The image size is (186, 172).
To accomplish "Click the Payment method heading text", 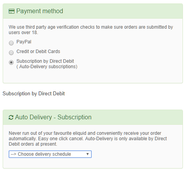I will [x=40, y=11].
